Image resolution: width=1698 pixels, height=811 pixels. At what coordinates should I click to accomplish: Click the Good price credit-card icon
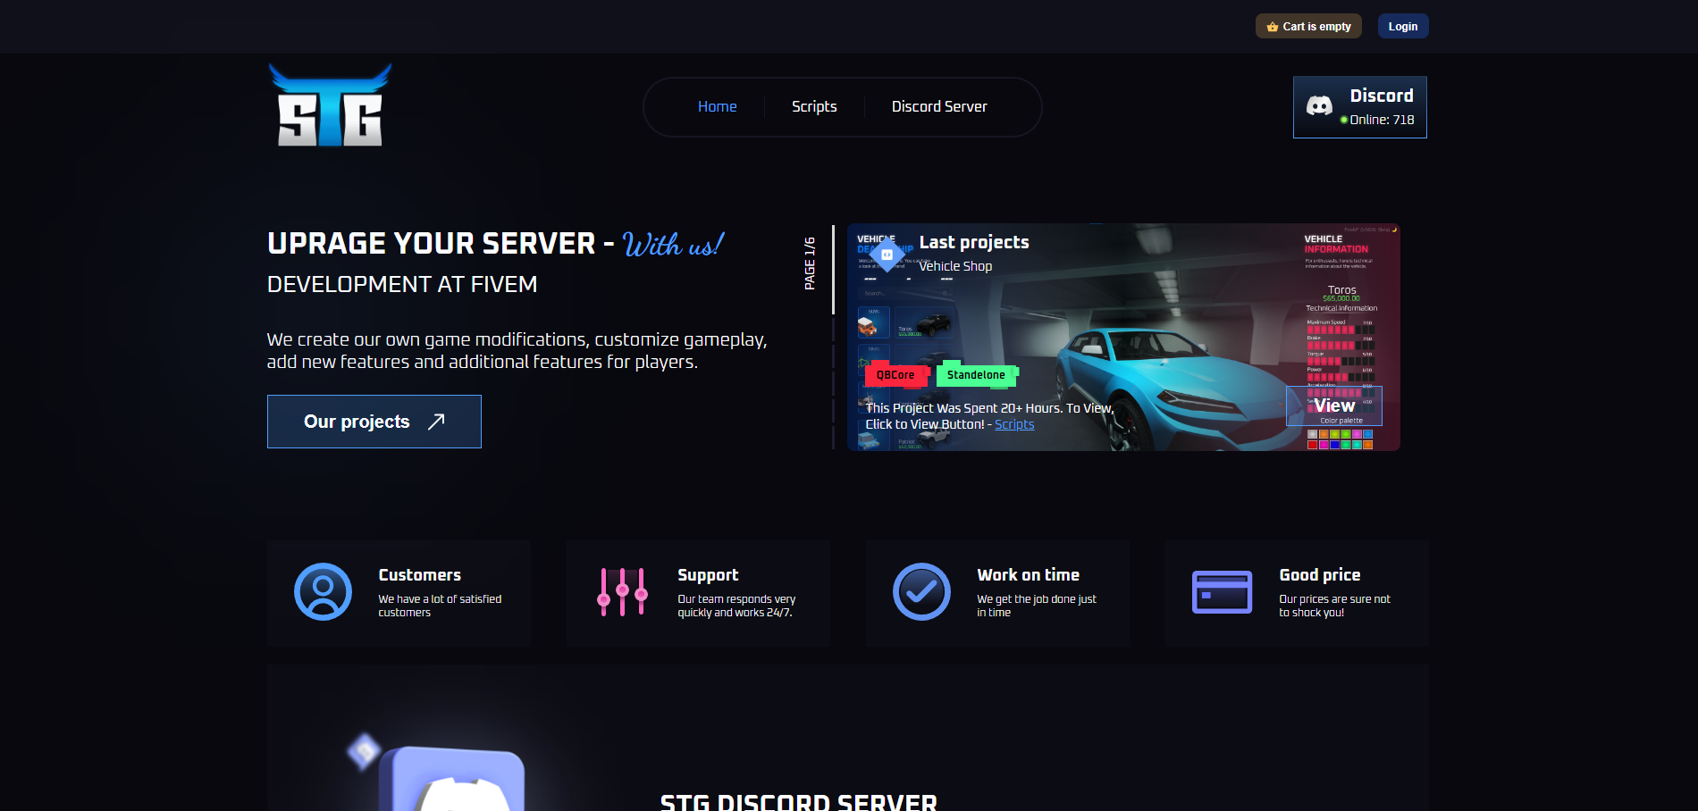click(1222, 592)
